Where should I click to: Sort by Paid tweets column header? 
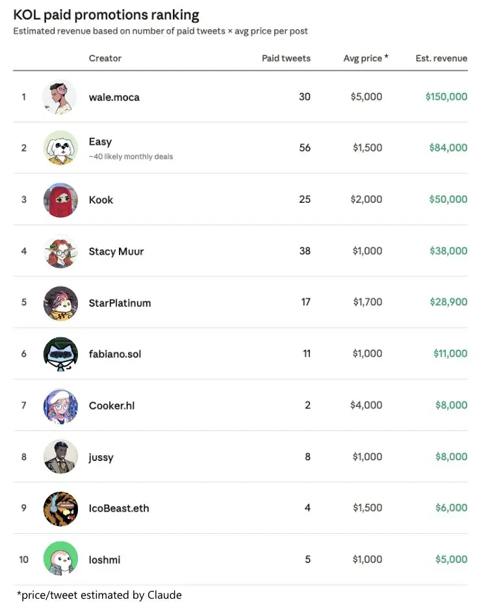tap(286, 59)
